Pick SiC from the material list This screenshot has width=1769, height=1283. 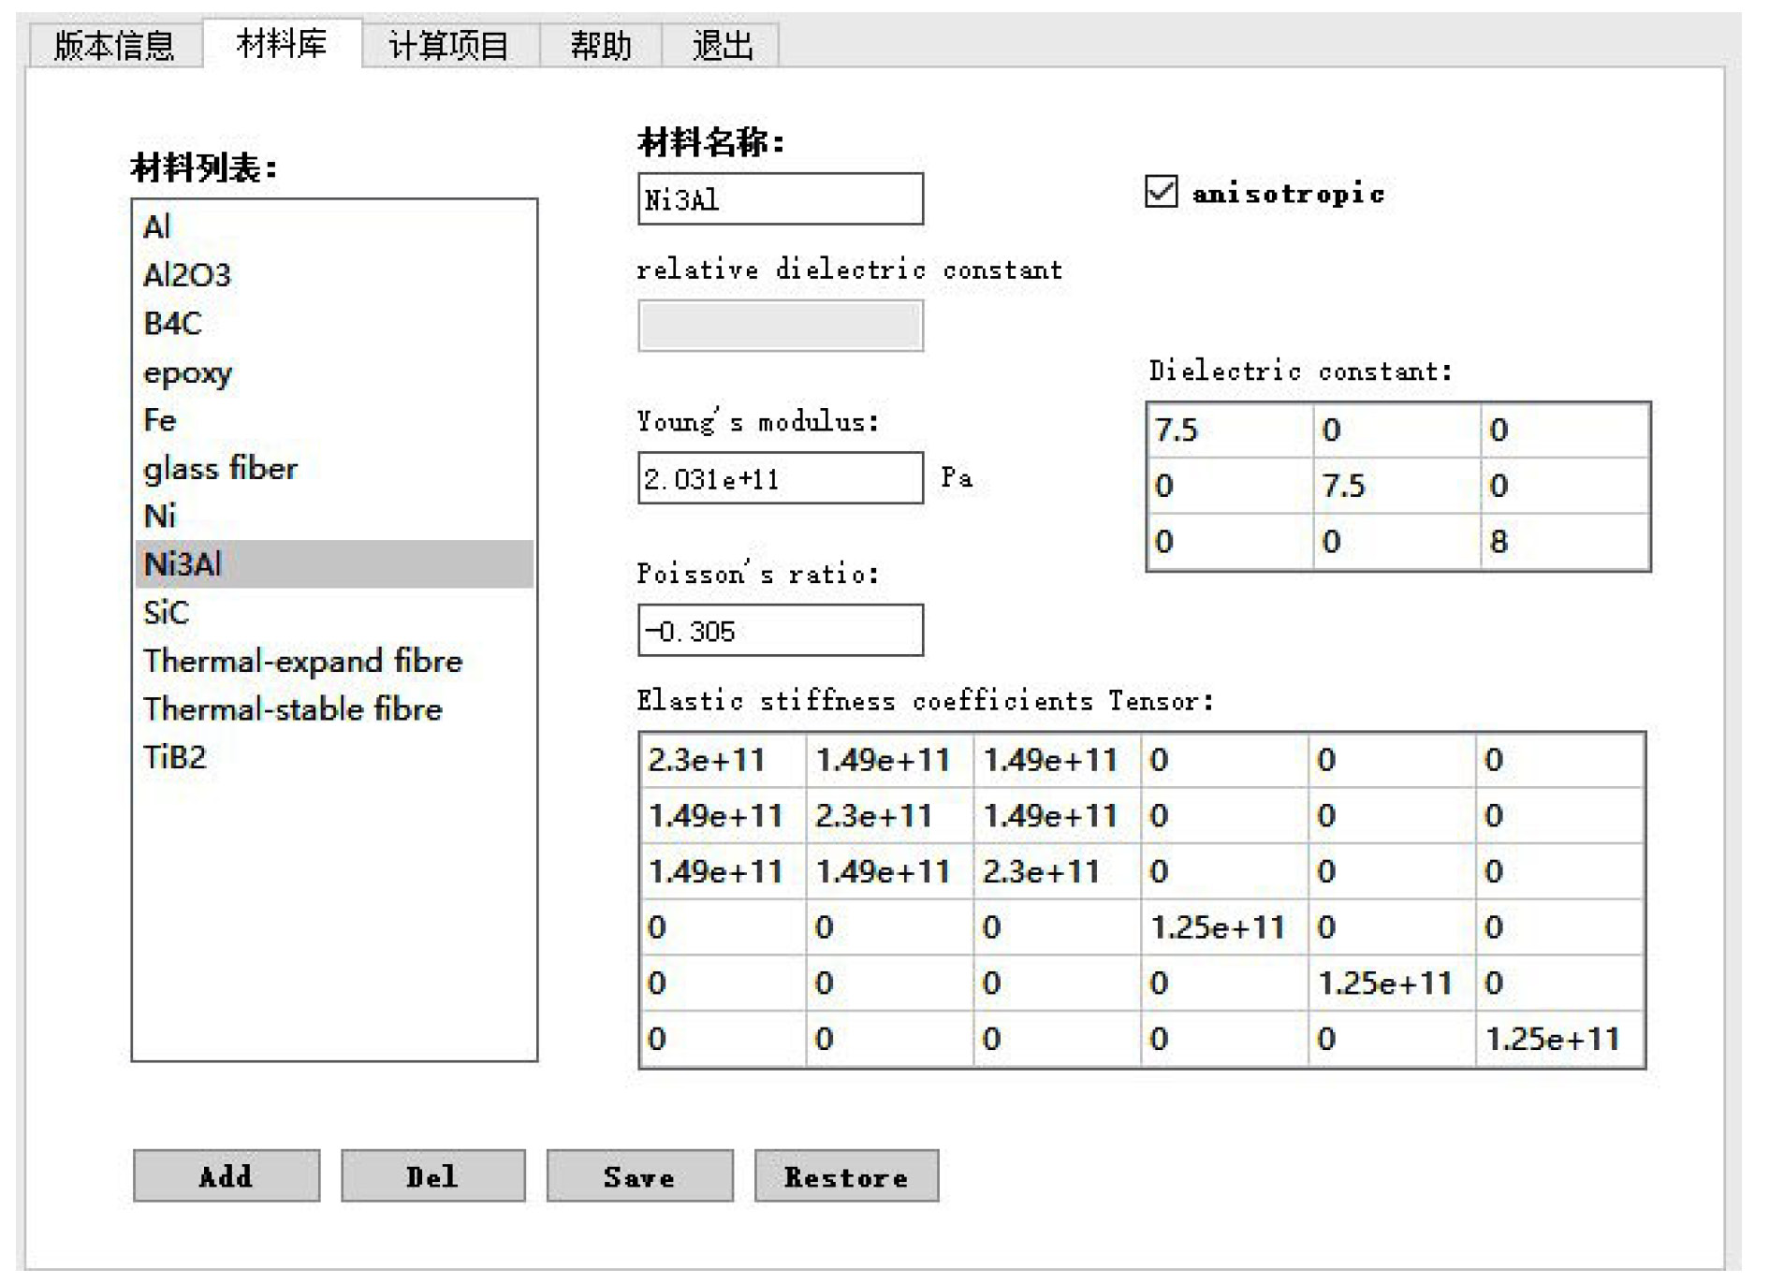tap(167, 613)
